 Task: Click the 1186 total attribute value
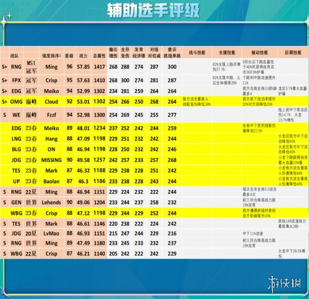(x=99, y=181)
